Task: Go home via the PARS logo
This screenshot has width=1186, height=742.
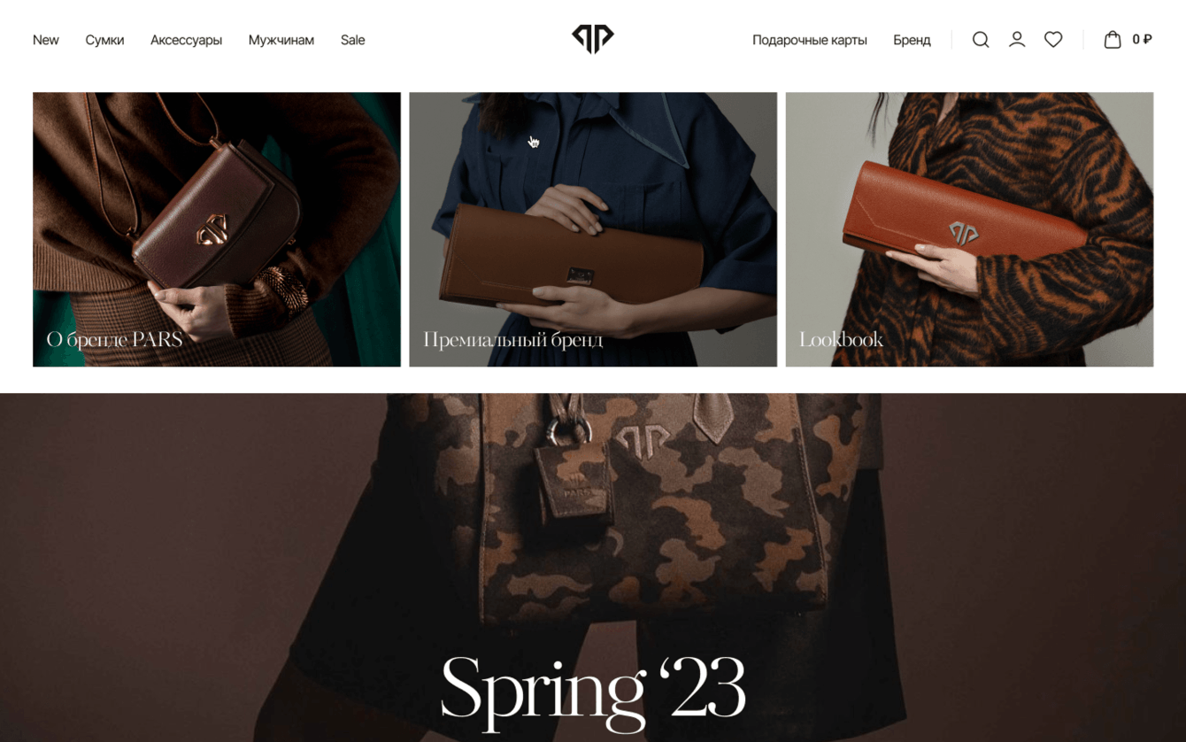Action: point(593,39)
